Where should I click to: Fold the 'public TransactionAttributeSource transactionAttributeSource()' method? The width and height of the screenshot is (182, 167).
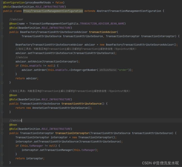2,104
